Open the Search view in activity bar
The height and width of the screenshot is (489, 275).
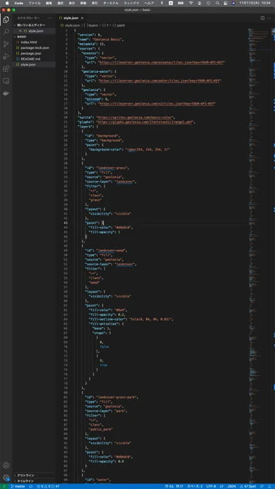coord(5,31)
